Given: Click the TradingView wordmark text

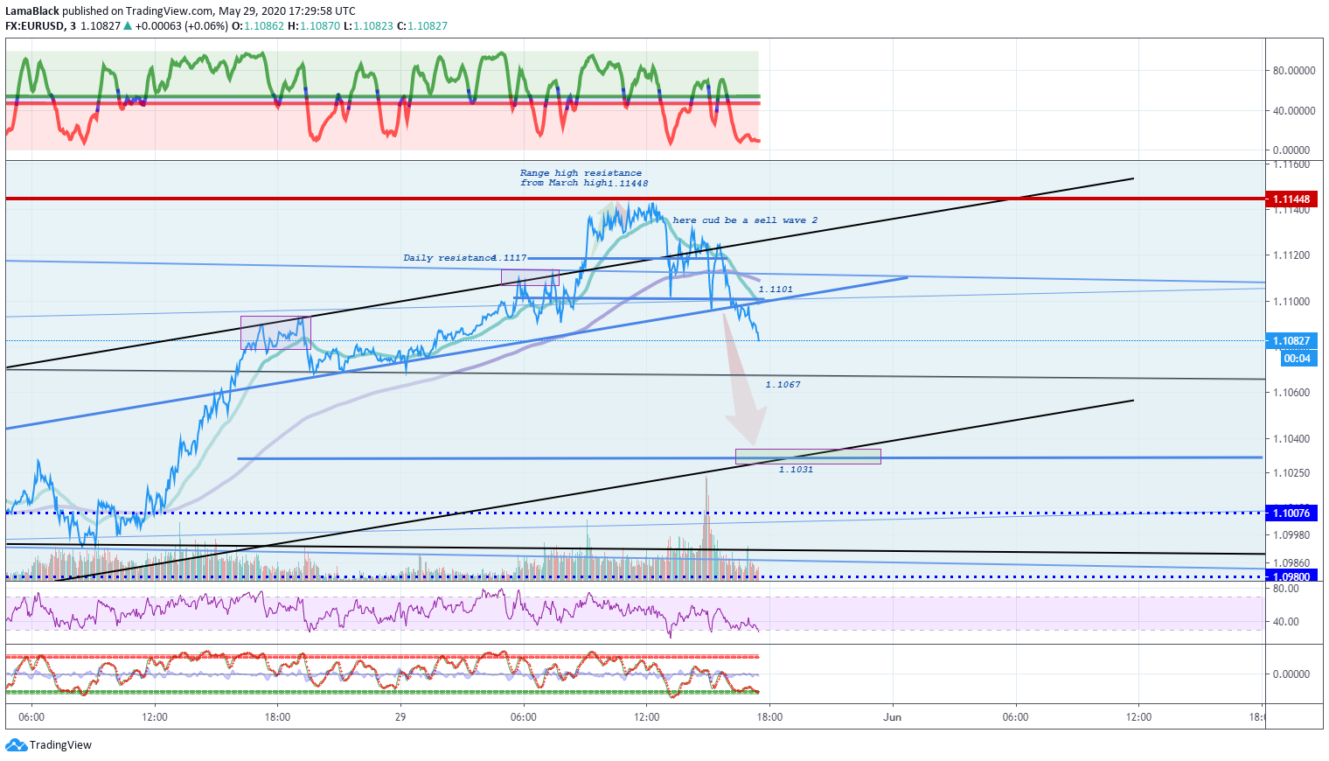Looking at the screenshot, I should click(x=60, y=745).
